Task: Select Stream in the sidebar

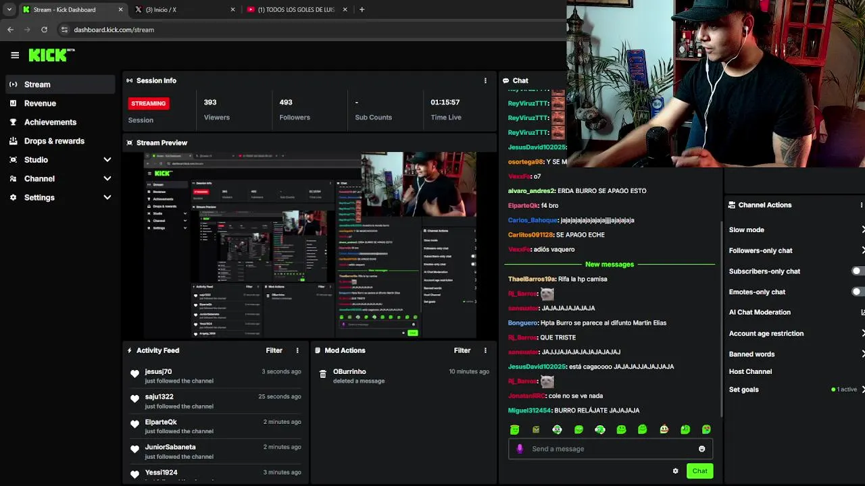Action: click(61, 84)
